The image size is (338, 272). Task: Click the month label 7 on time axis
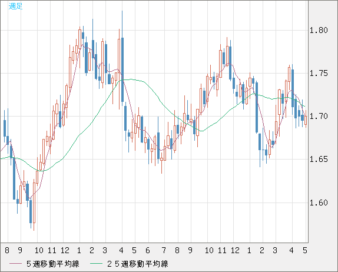(x=164, y=250)
